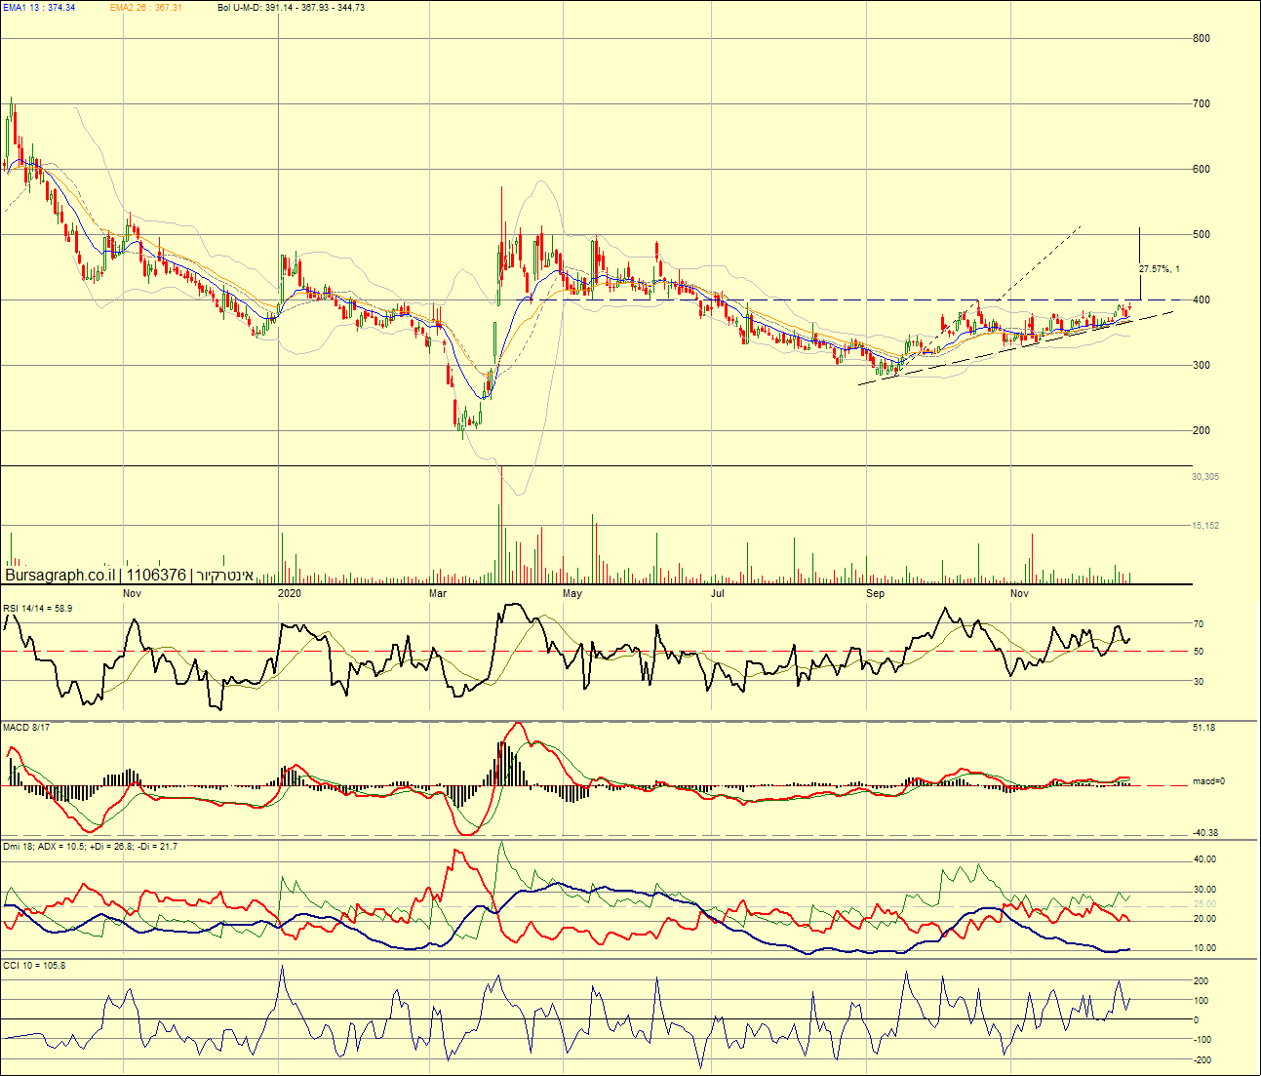Click the "May" date axis label
This screenshot has width=1261, height=1076.
(x=572, y=593)
